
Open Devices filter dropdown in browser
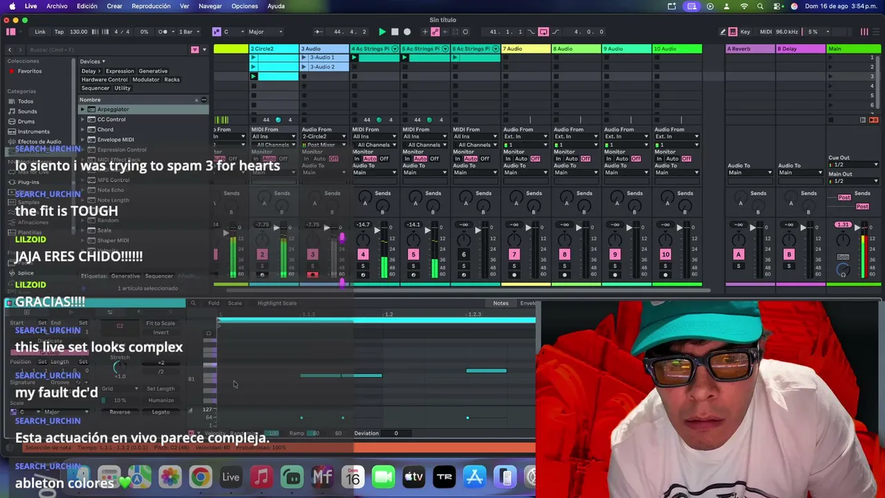click(x=92, y=62)
